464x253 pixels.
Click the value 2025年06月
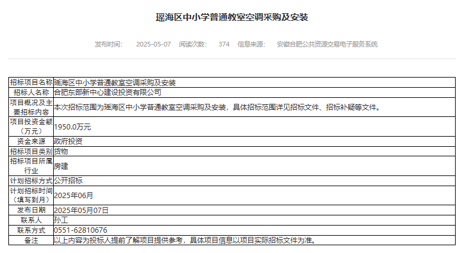click(73, 195)
